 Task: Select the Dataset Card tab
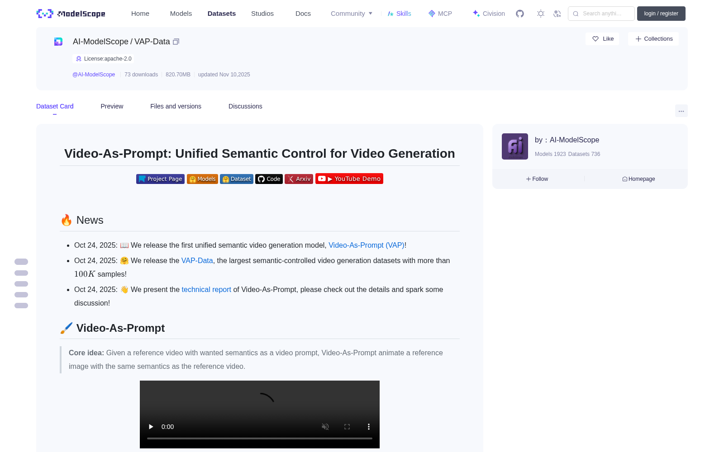tap(55, 106)
